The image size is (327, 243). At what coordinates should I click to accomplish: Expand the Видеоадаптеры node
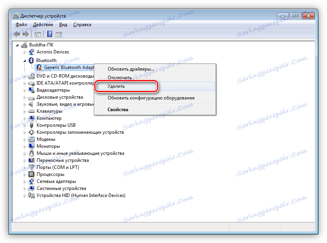25,90
